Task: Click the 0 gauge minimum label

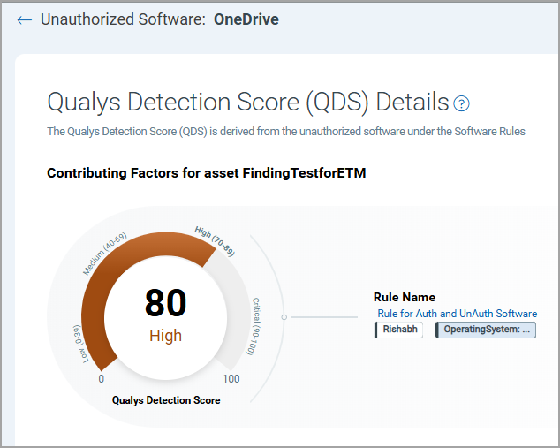Action: (102, 379)
